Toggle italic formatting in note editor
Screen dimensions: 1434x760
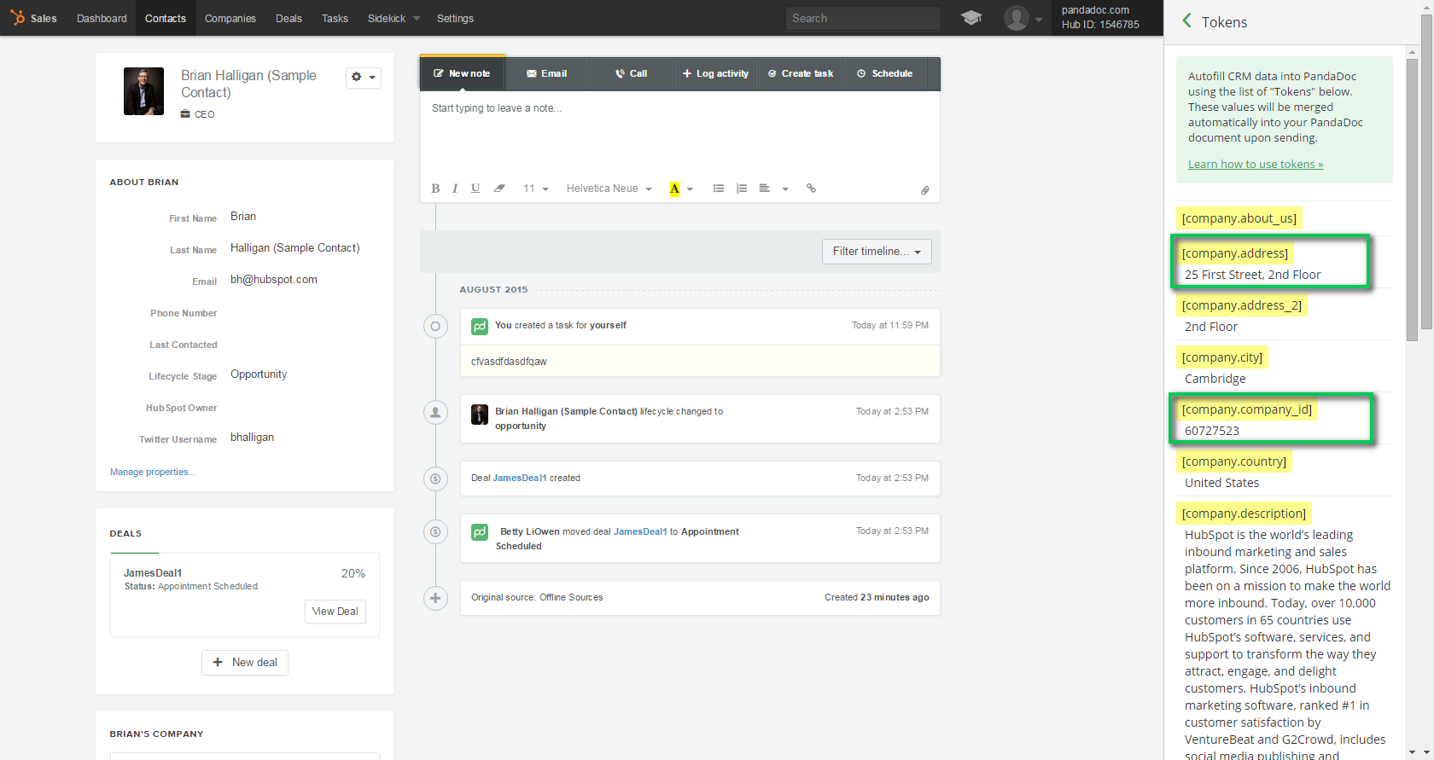455,189
